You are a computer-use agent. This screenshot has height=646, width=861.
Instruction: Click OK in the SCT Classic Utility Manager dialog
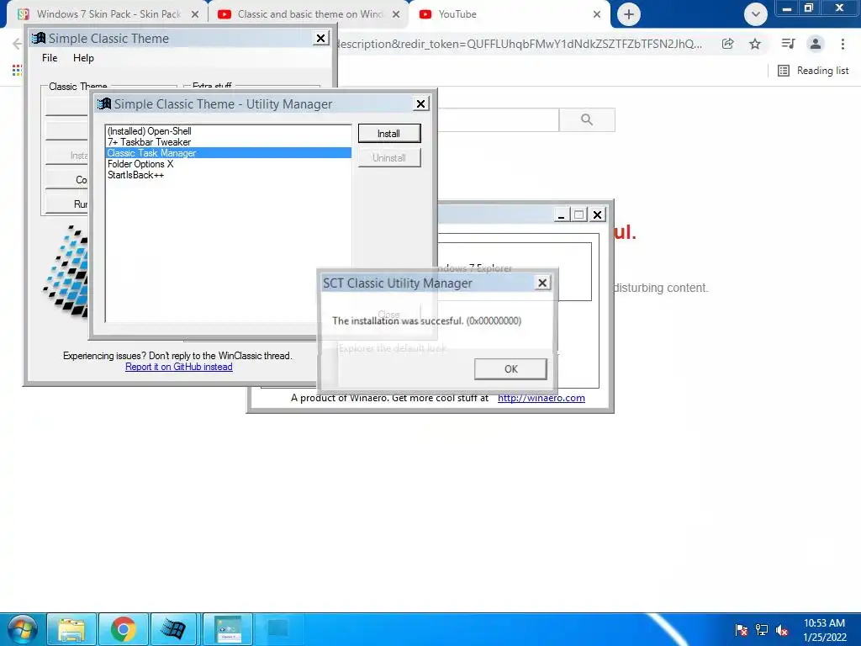tap(510, 368)
